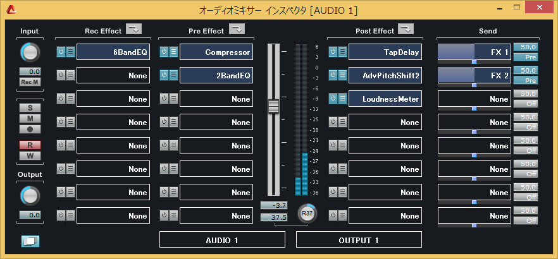Toggle power for TapDelay post effect
The height and width of the screenshot is (259, 558).
click(333, 52)
